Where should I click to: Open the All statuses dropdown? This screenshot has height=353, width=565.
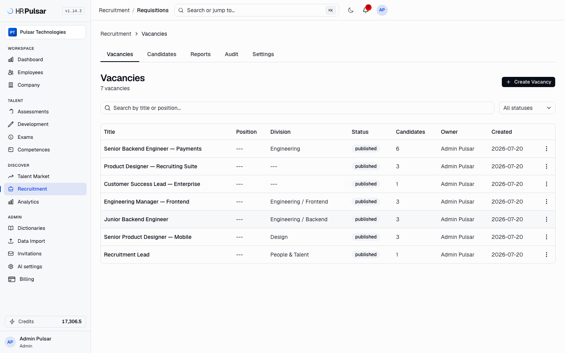point(527,108)
